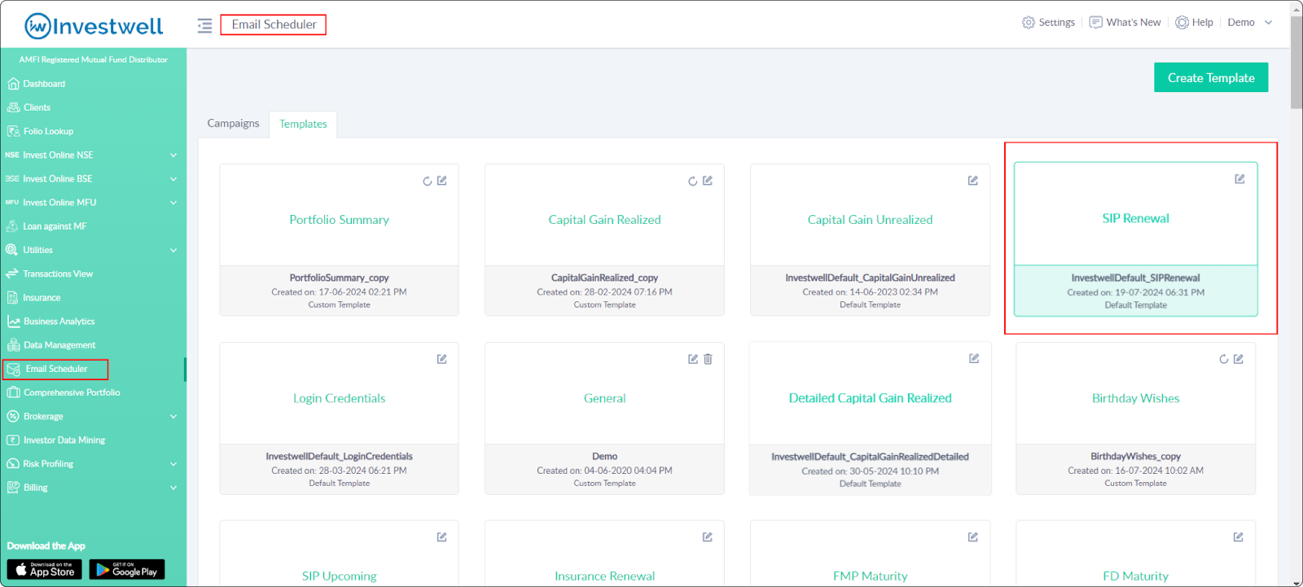Image resolution: width=1303 pixels, height=587 pixels.
Task: Click the Create Template button
Action: click(x=1211, y=77)
